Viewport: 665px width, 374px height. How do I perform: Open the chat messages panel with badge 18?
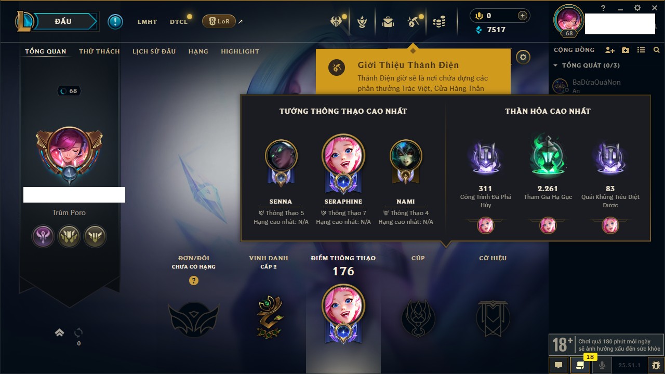tap(580, 365)
